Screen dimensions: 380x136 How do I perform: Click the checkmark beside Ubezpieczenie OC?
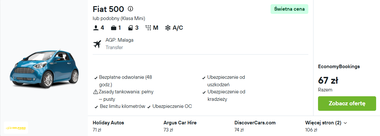[149, 107]
